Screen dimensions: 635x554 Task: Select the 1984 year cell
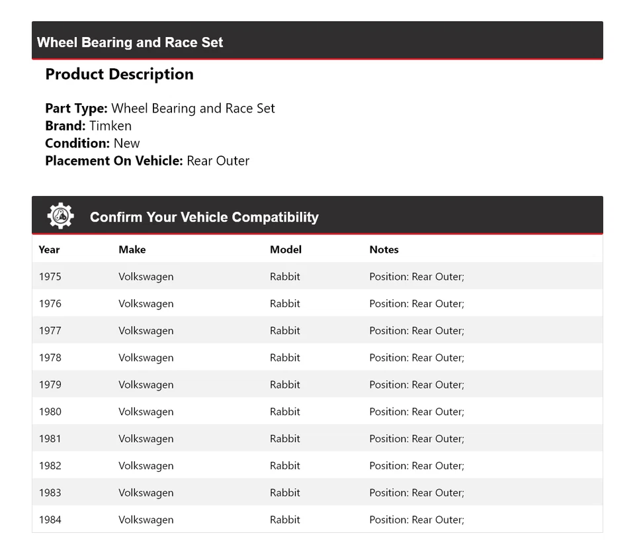(50, 520)
